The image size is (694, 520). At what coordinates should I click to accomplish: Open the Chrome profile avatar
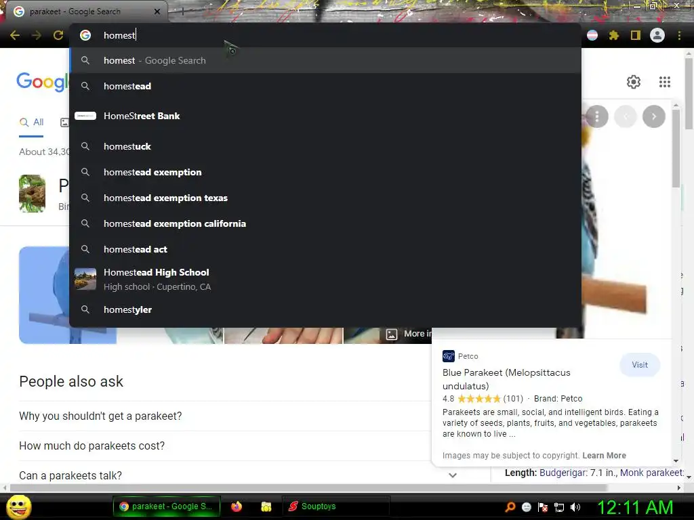pos(657,35)
